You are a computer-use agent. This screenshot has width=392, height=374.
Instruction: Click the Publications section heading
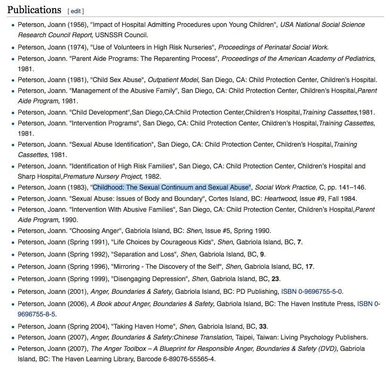click(34, 10)
